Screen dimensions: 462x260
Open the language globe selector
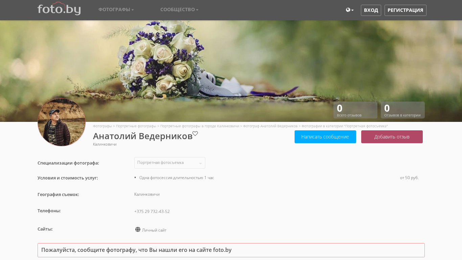click(349, 10)
